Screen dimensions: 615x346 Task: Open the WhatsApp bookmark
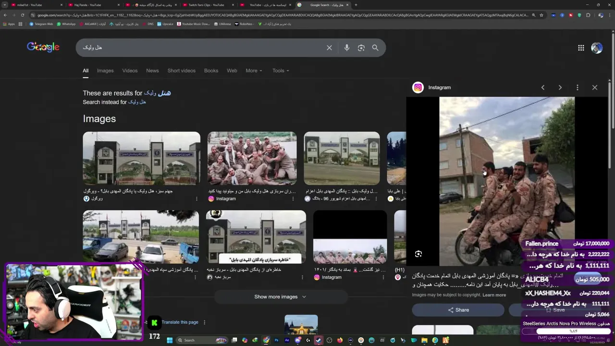pyautogui.click(x=66, y=24)
